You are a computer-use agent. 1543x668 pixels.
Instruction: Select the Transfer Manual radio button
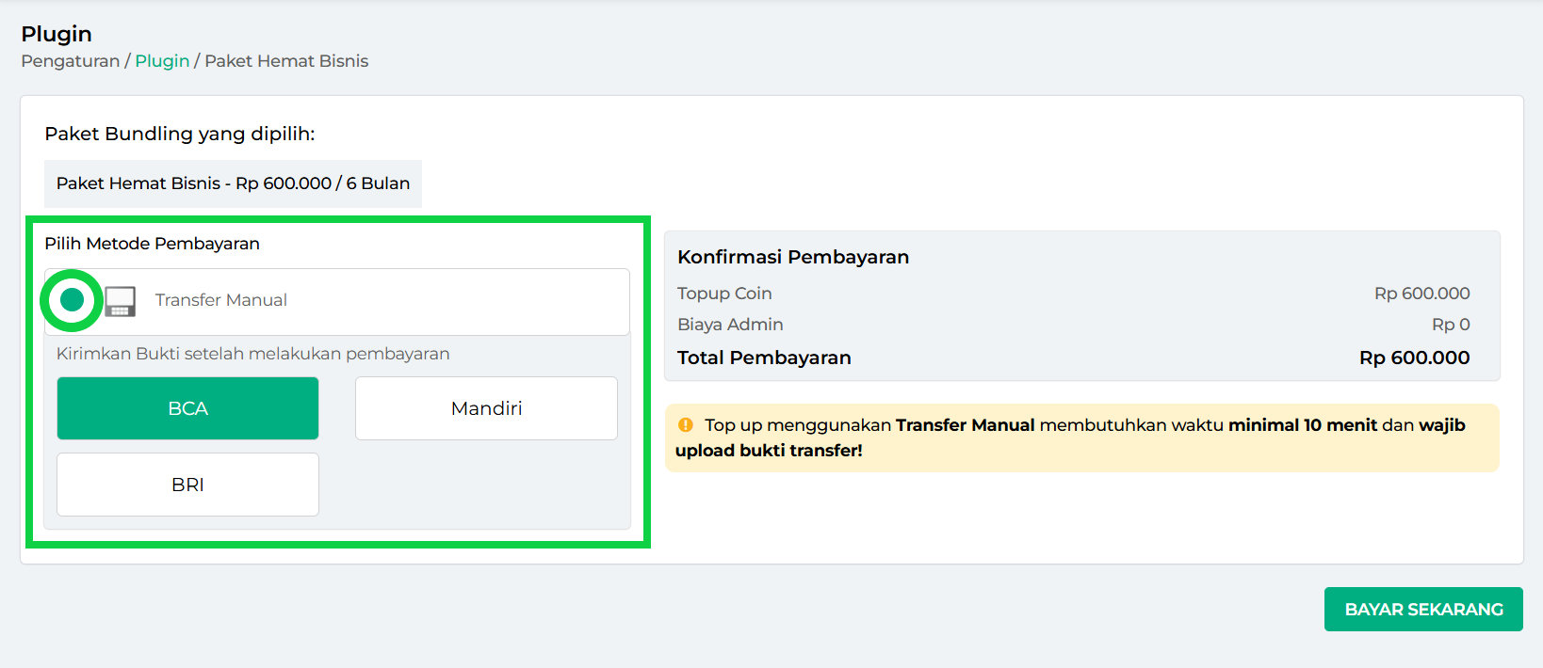point(72,300)
